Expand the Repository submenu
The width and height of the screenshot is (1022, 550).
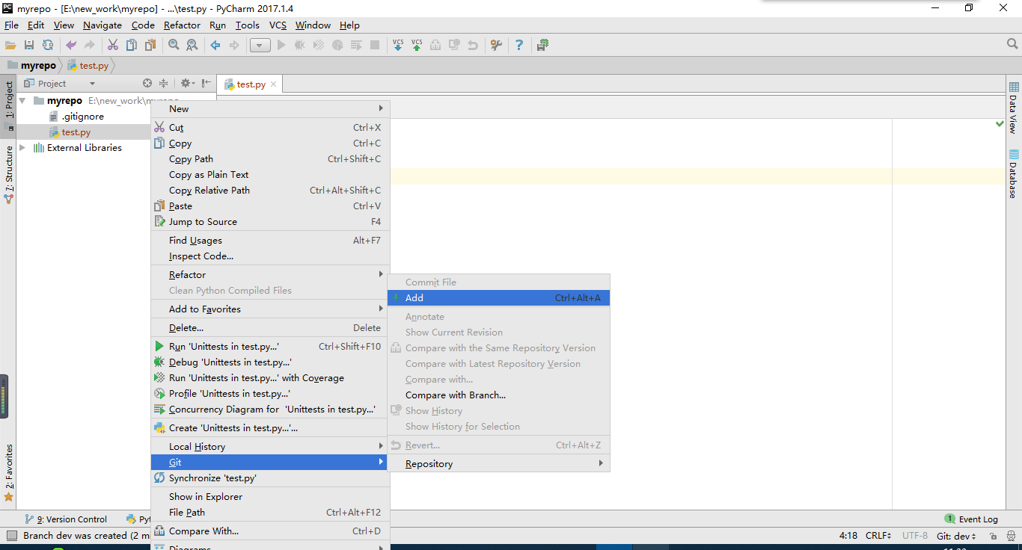pyautogui.click(x=499, y=463)
